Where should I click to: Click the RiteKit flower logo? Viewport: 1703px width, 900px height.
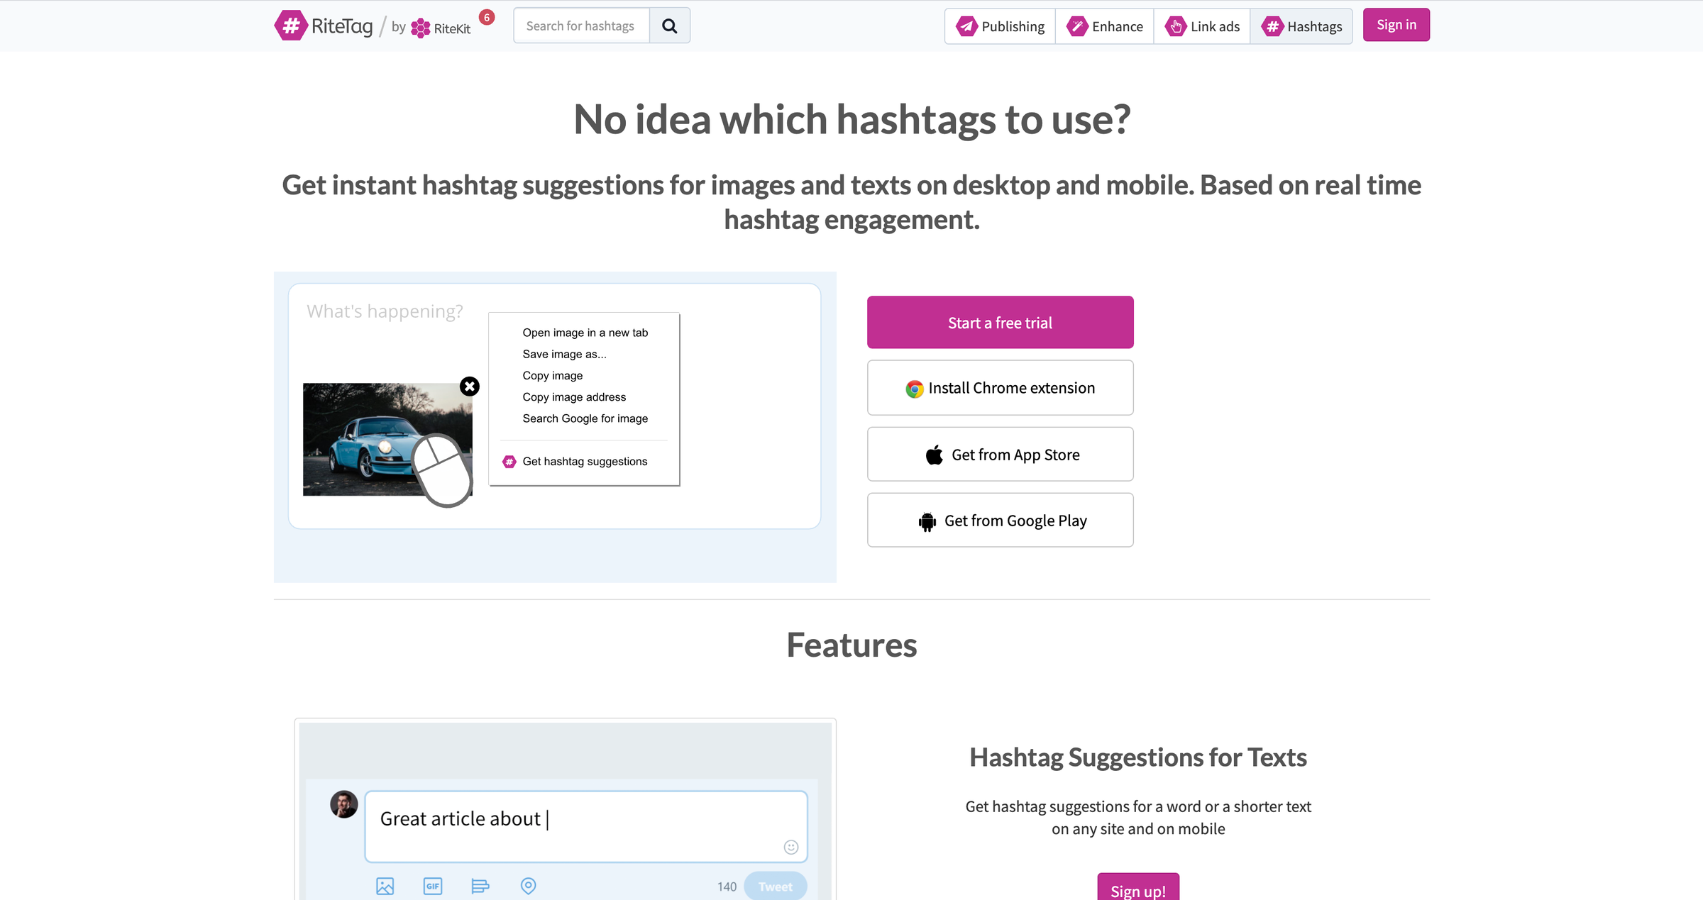click(420, 28)
